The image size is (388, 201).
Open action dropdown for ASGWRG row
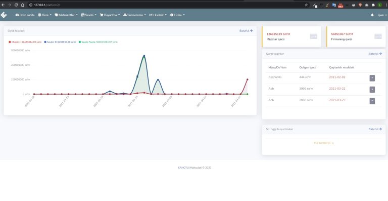point(372,78)
